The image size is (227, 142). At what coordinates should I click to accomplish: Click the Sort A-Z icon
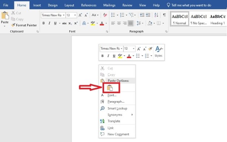[156, 15]
